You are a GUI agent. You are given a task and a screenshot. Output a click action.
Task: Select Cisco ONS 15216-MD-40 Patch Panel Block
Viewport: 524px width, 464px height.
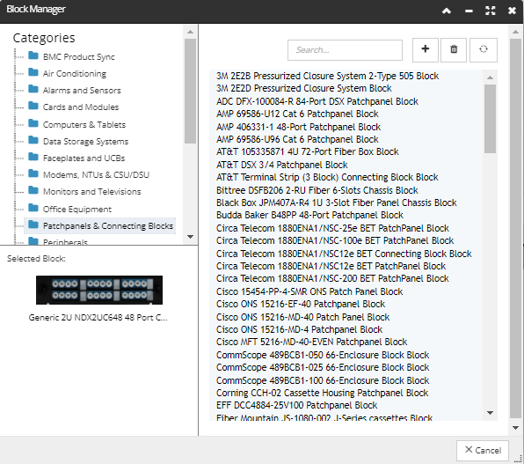[302, 317]
